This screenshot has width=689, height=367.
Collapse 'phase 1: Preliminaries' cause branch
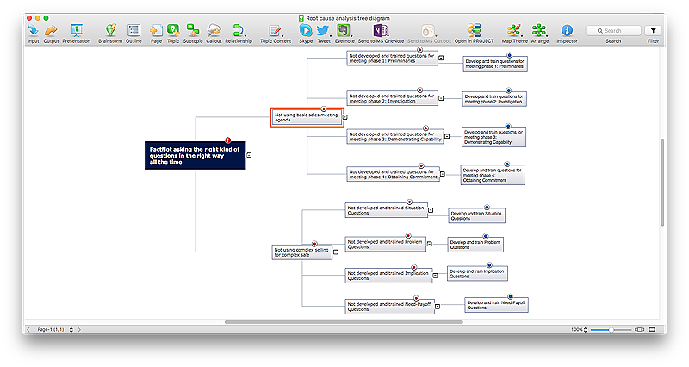click(x=441, y=58)
